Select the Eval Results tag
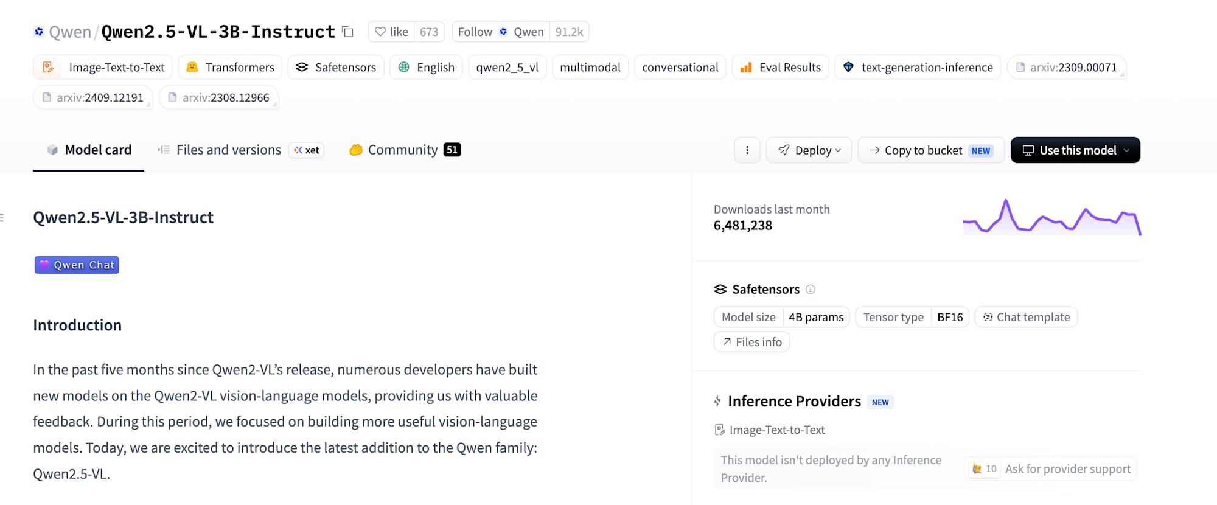 pos(781,67)
